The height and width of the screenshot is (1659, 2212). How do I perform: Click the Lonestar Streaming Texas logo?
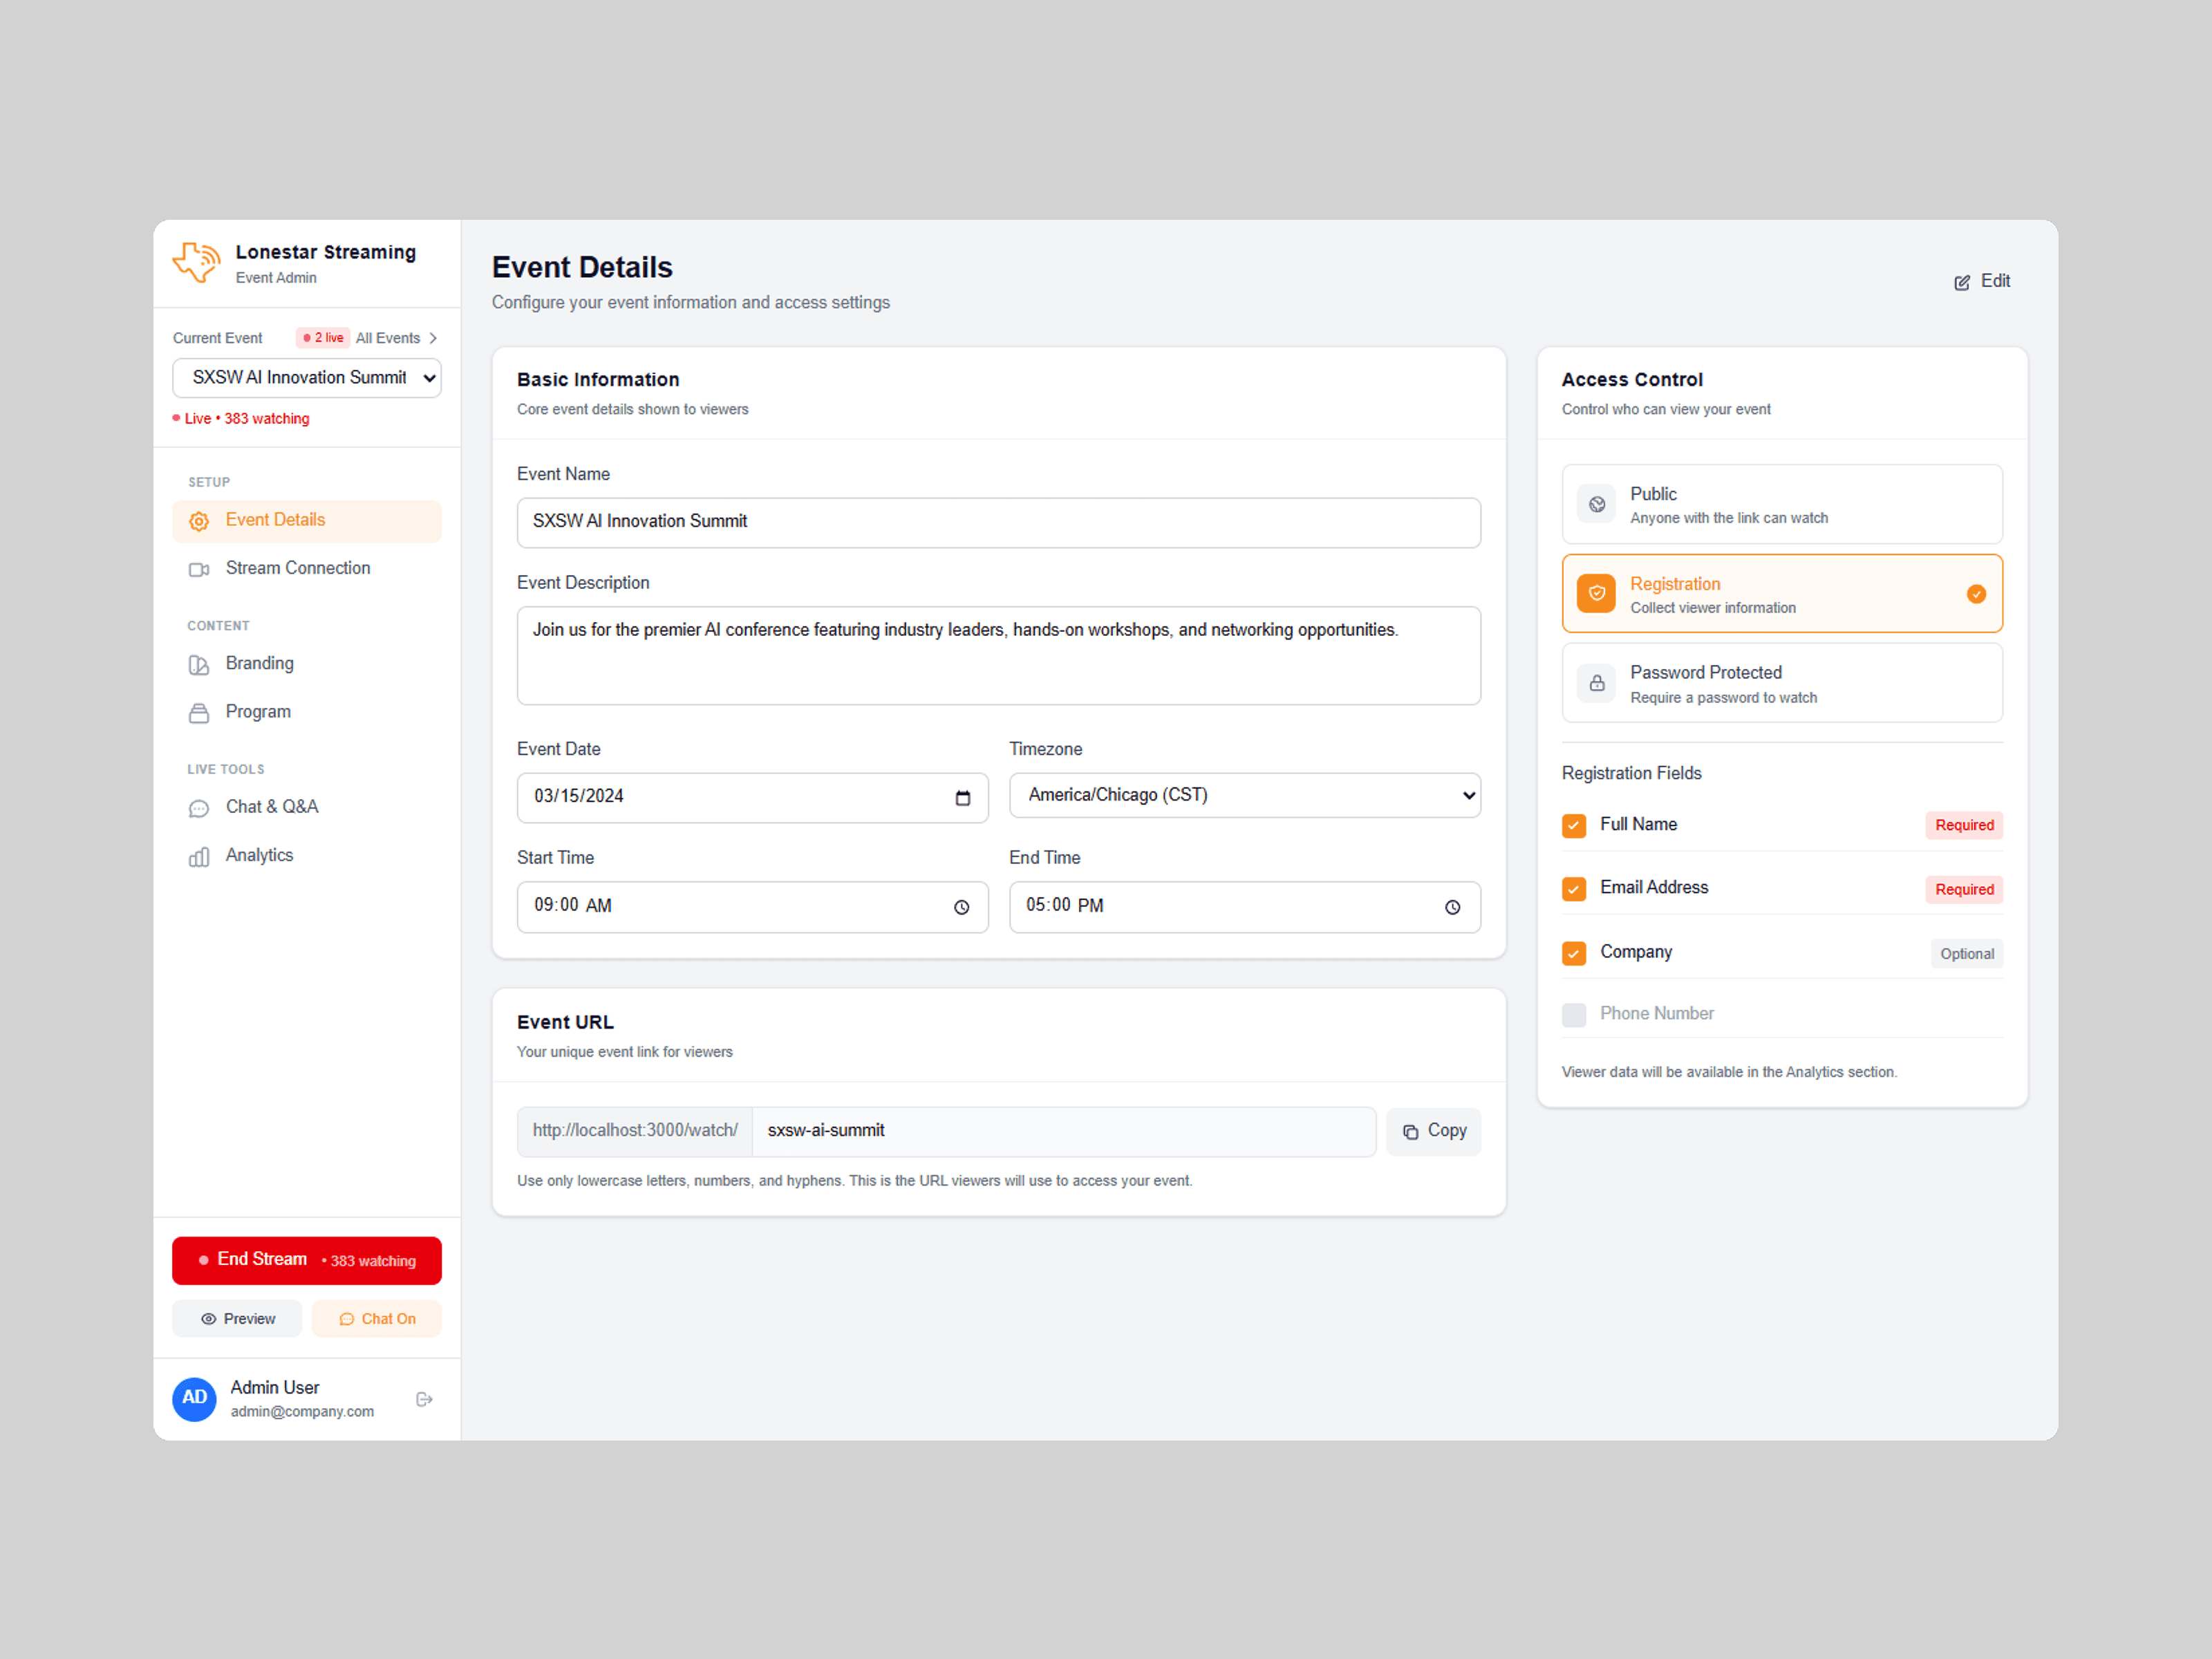[x=196, y=263]
